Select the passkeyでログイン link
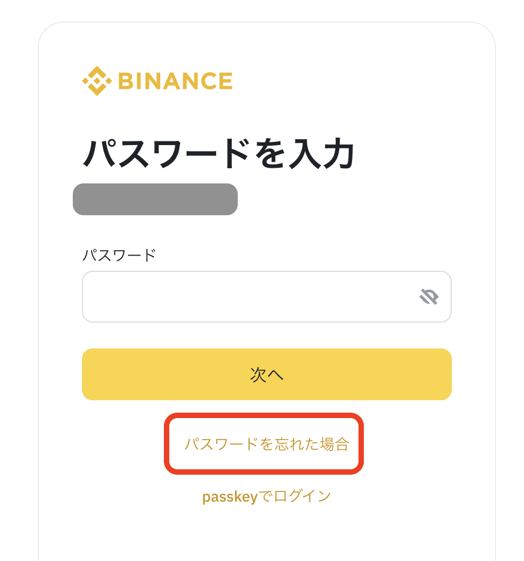Viewport: 524px width, 561px height. [x=266, y=497]
